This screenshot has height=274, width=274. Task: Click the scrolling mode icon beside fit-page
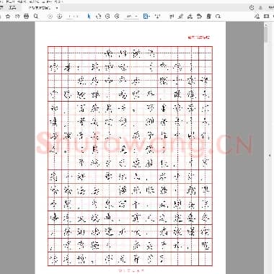pos(158,17)
